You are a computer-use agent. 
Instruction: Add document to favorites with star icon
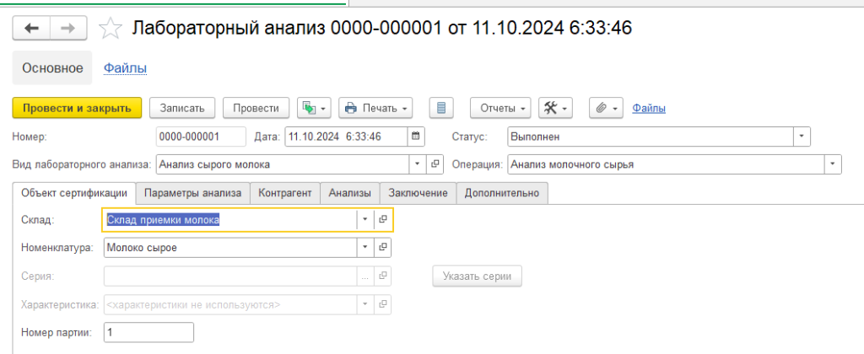pos(110,29)
